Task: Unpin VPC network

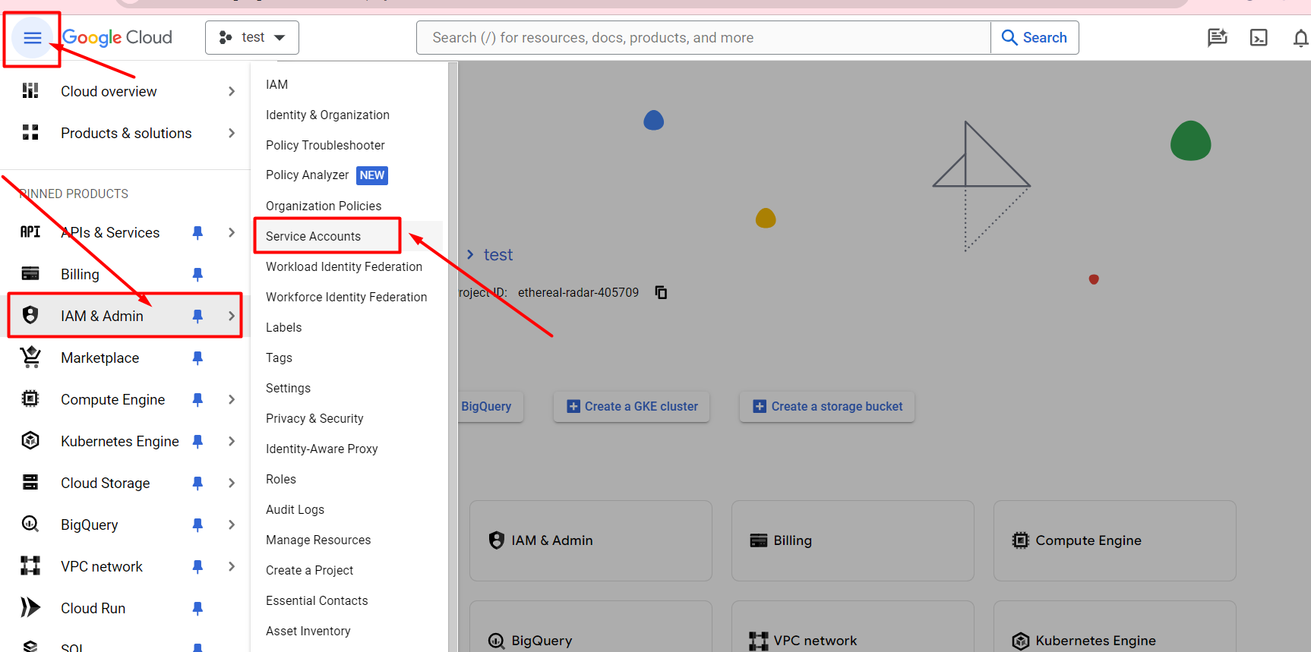Action: [x=197, y=566]
